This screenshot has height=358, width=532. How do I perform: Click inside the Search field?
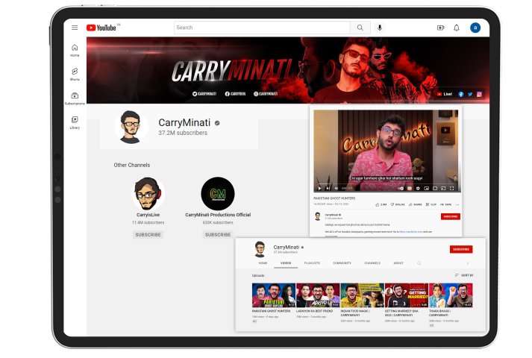tap(262, 28)
